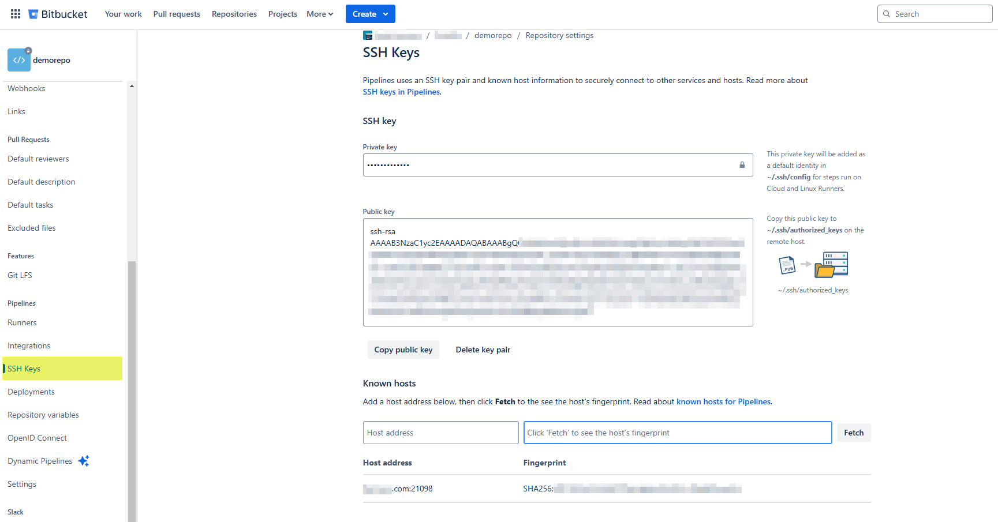
Task: Click the 'Features' sidebar section label
Action: coord(21,256)
